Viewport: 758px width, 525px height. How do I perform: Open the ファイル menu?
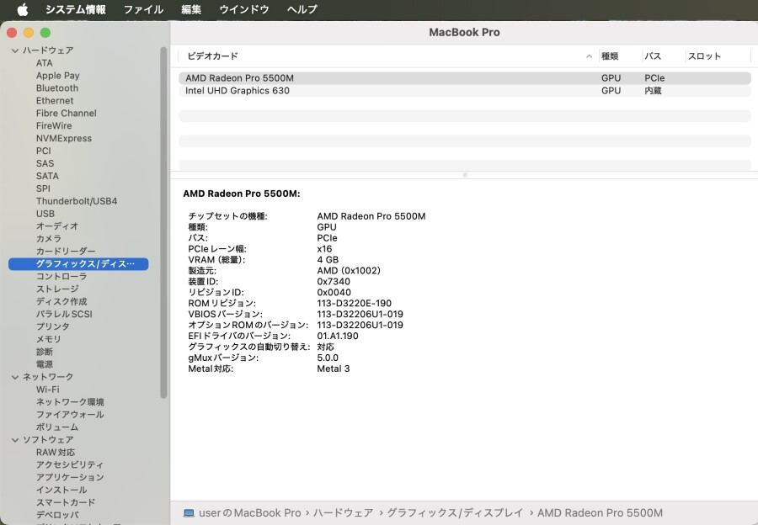pyautogui.click(x=143, y=9)
